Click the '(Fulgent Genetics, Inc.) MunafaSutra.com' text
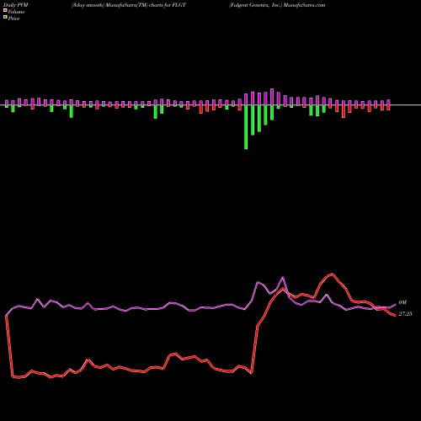The height and width of the screenshot is (421, 421). point(277,5)
